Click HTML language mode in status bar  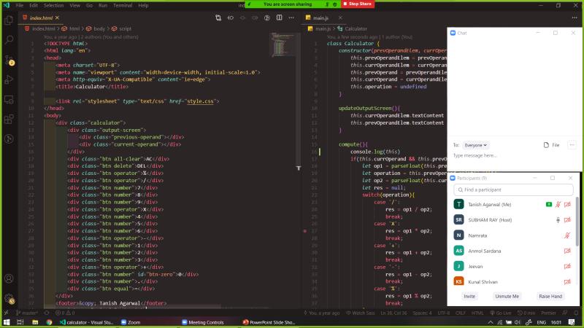pyautogui.click(x=477, y=313)
